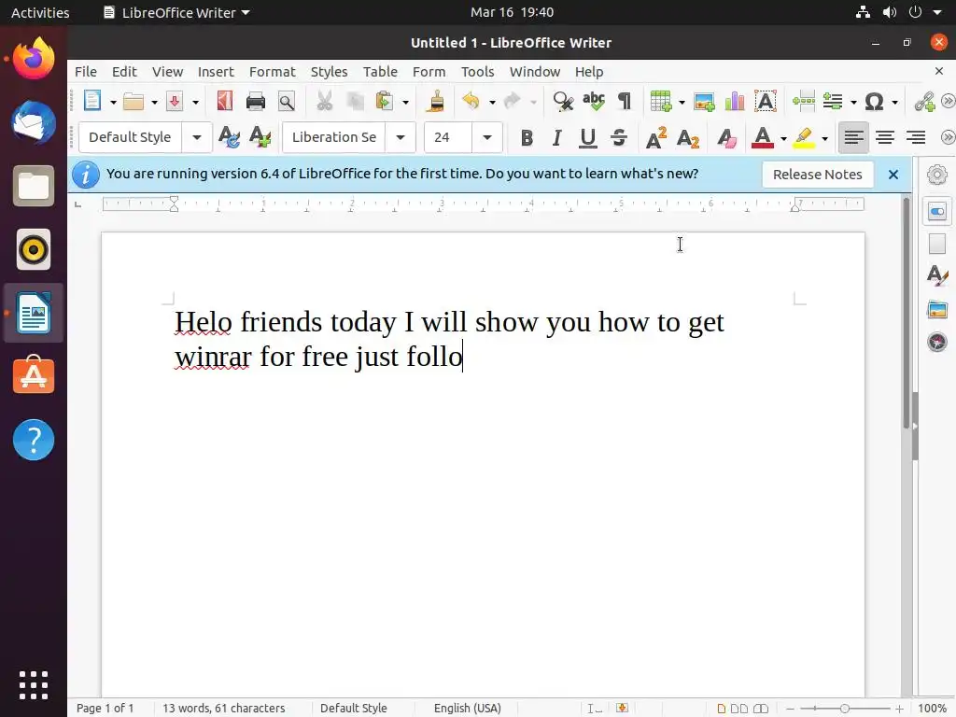Screen dimensions: 956x717
Task: Open the recent documents dropdown arrow
Action: tap(154, 102)
